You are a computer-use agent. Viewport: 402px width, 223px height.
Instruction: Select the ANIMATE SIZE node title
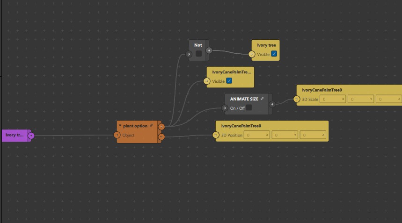(244, 99)
